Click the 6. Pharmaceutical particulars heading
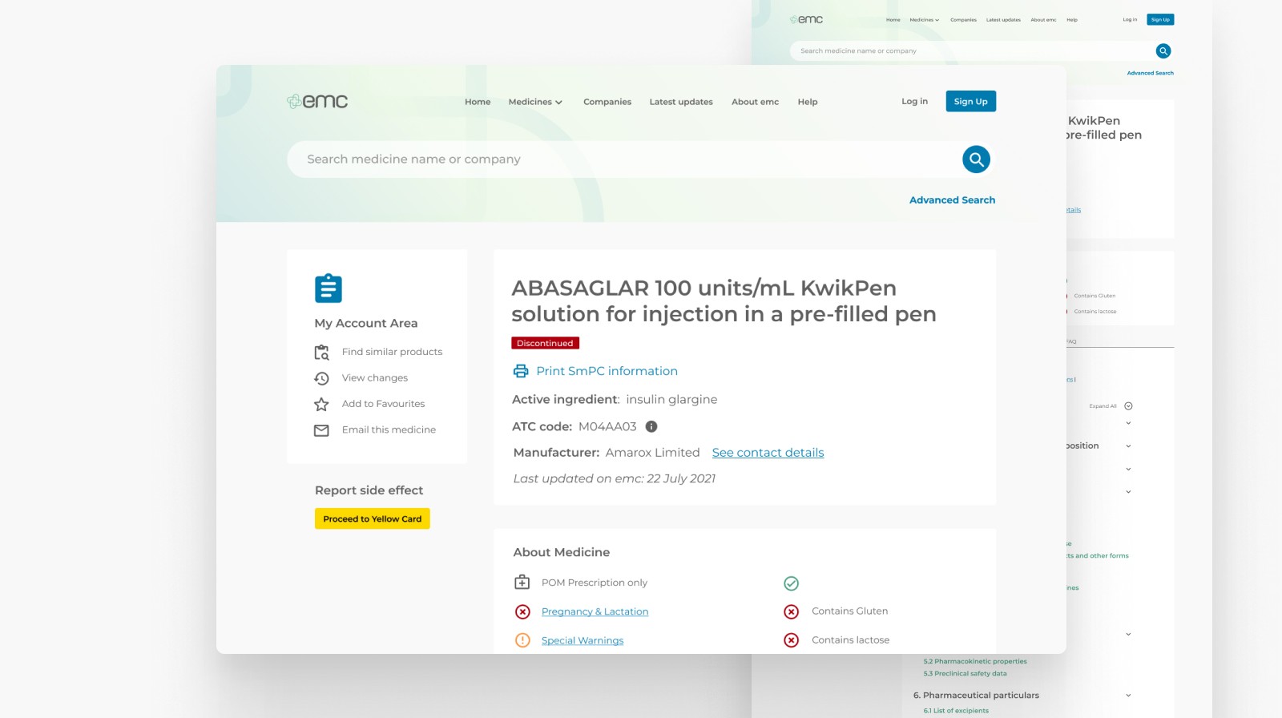This screenshot has height=718, width=1282. tap(976, 696)
